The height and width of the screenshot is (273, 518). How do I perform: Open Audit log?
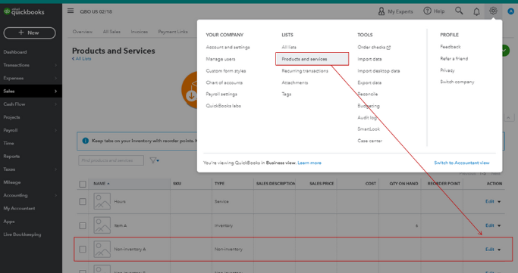click(x=367, y=117)
